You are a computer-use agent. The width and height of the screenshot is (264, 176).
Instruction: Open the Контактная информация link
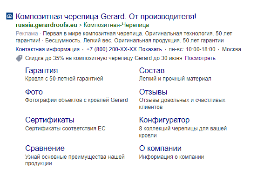point(47,49)
